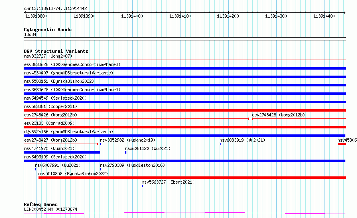
Task: Click the RefSeq Genes track heading
Action: (x=41, y=204)
